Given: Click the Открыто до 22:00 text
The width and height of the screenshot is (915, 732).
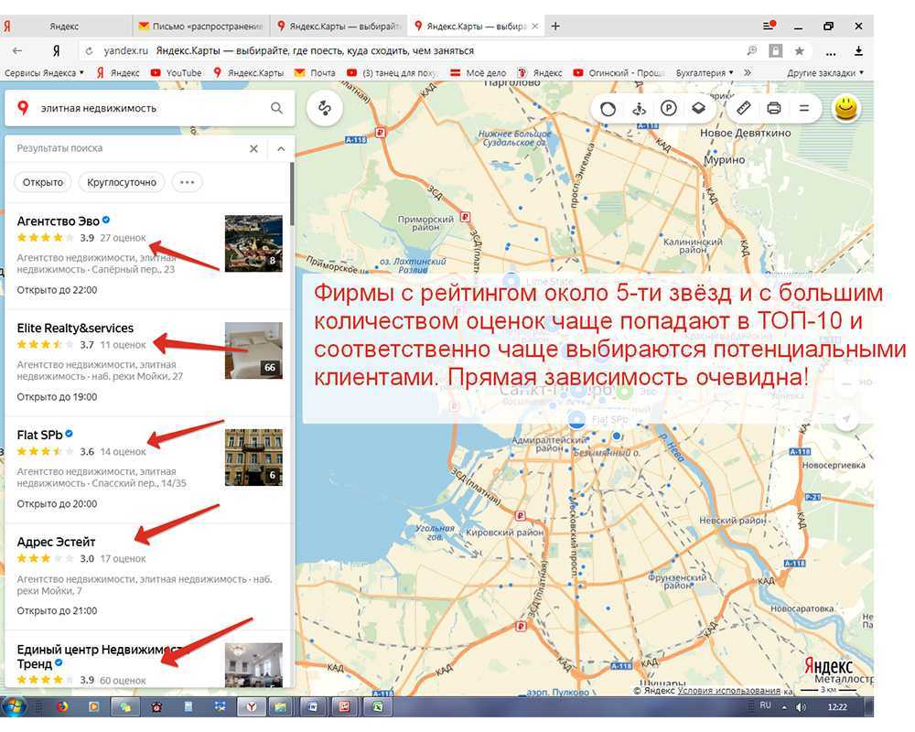Looking at the screenshot, I should pyautogui.click(x=57, y=290).
